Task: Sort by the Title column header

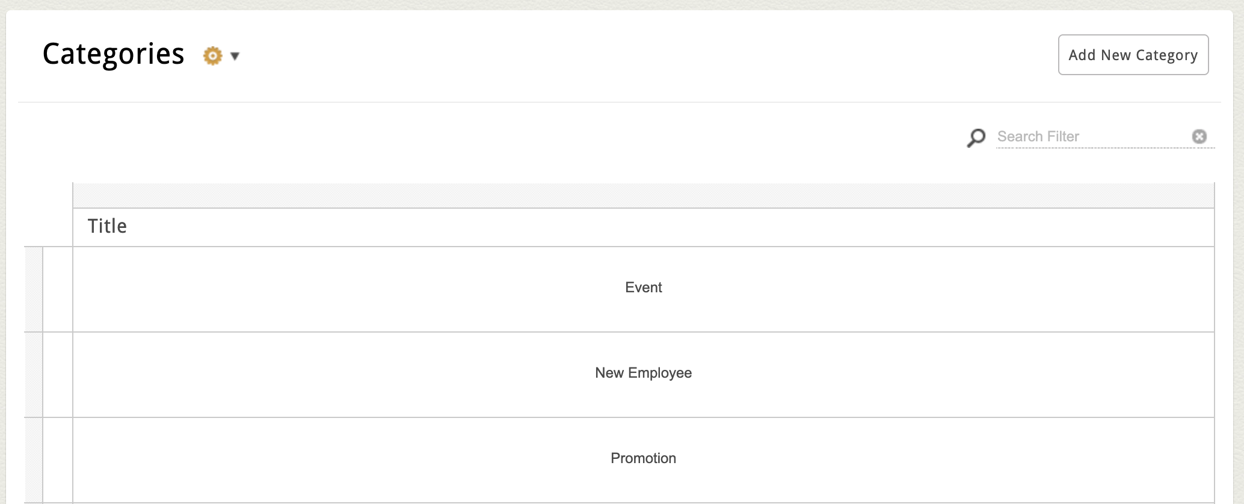Action: click(107, 227)
